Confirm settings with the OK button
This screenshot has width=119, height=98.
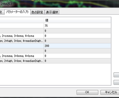[x=87, y=92]
